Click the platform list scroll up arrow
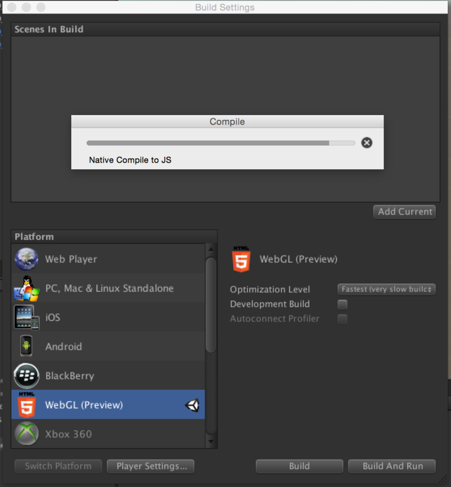 (211, 249)
